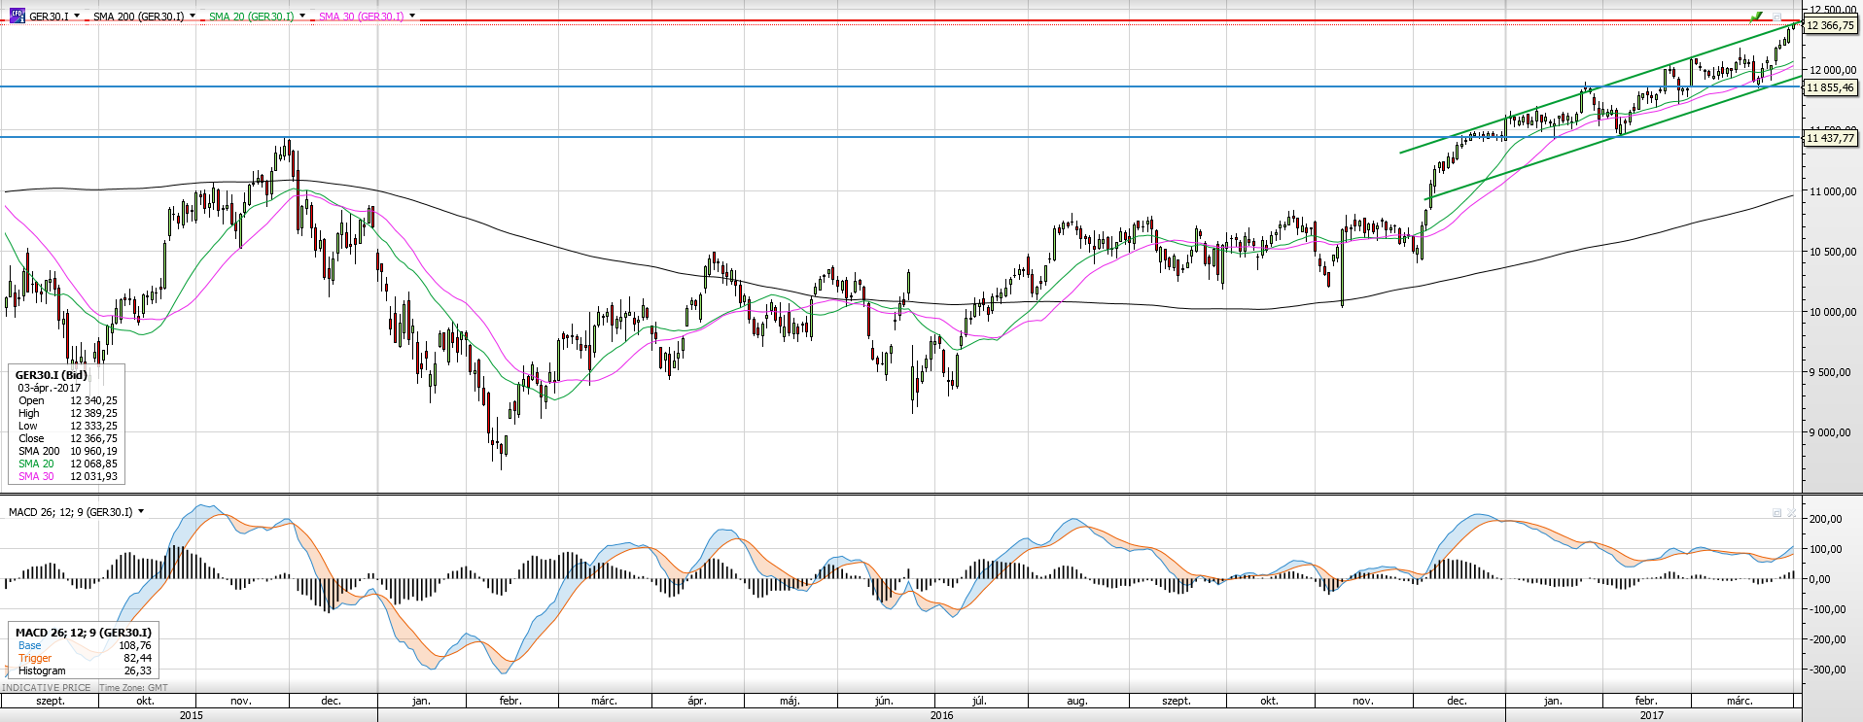Click the MACD Base value 108,76

click(x=135, y=646)
